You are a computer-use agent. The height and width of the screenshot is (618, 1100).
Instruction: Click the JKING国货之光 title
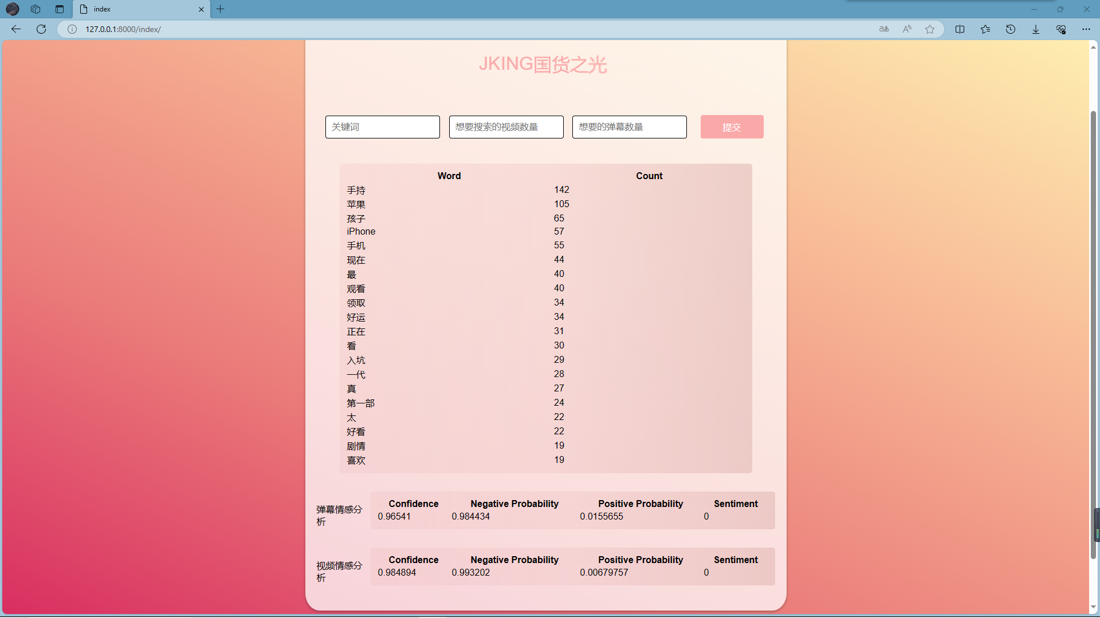[x=543, y=64]
